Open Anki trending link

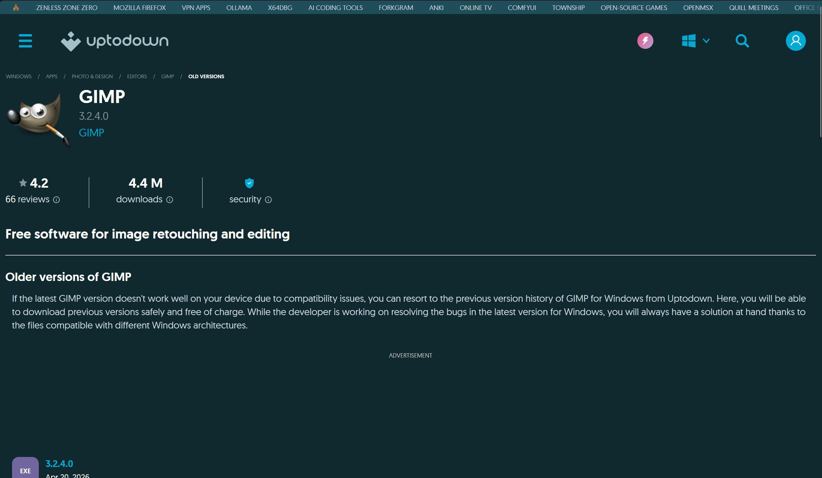click(x=436, y=8)
